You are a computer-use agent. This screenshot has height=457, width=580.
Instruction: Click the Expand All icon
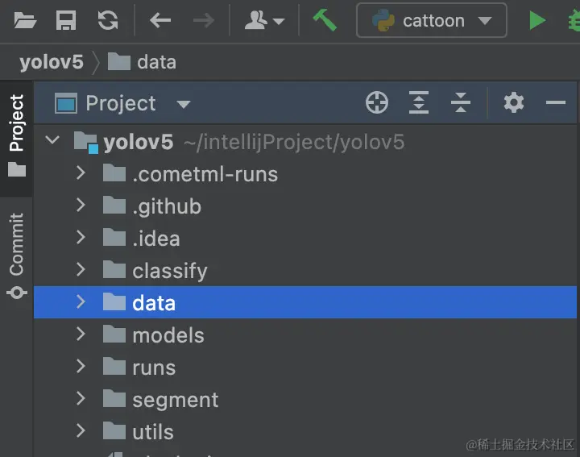tap(419, 102)
